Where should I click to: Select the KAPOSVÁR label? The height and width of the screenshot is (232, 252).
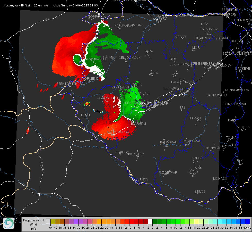point(169,142)
